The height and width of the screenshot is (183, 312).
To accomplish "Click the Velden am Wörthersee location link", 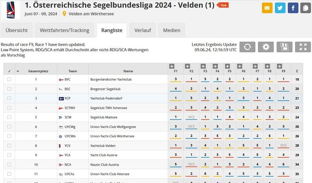I will coord(91,14).
